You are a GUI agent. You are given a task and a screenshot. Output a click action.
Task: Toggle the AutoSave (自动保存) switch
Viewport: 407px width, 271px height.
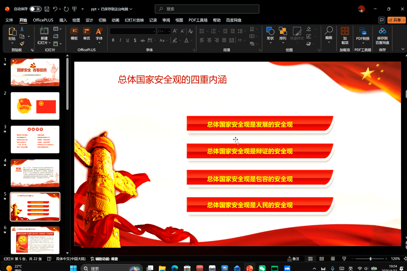tap(35, 9)
